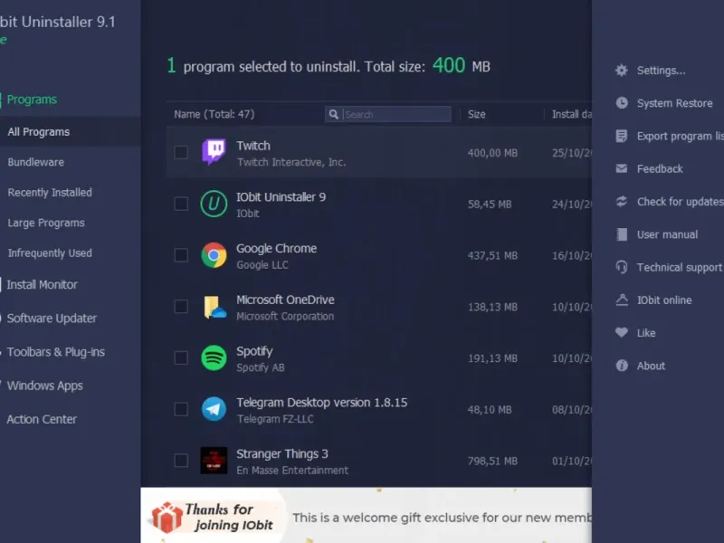Click the Spotify green logo icon
The width and height of the screenshot is (724, 543).
pyautogui.click(x=214, y=357)
